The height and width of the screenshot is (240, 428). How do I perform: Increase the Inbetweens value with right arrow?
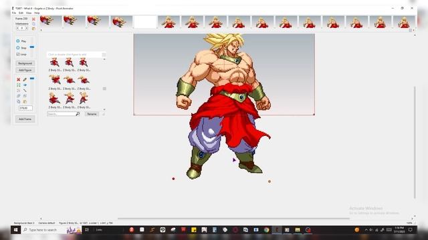pyautogui.click(x=27, y=28)
